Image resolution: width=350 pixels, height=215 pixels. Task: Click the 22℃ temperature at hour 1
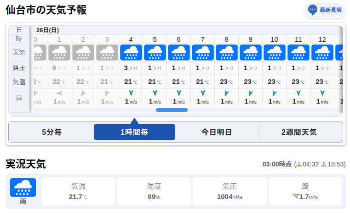tap(59, 82)
